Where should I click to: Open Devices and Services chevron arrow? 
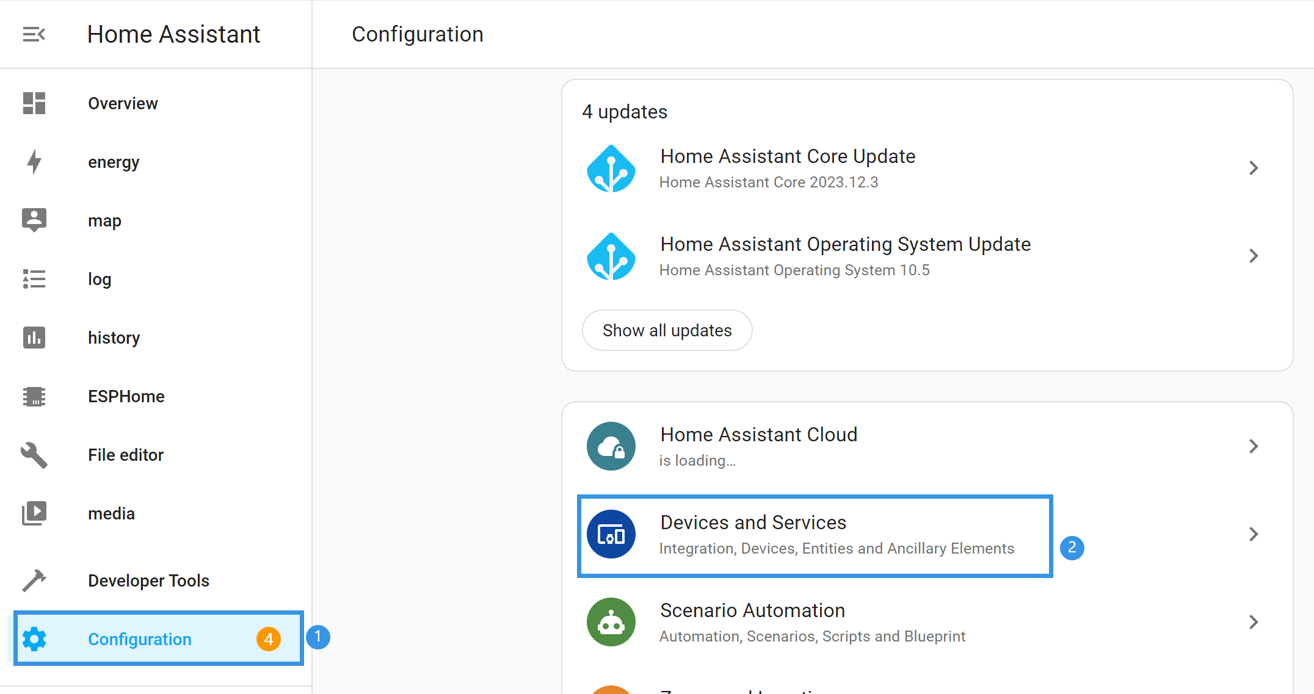(1254, 534)
